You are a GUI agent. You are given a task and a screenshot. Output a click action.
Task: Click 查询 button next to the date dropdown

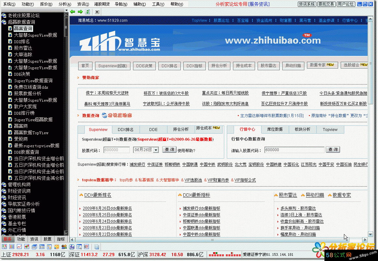169,150
